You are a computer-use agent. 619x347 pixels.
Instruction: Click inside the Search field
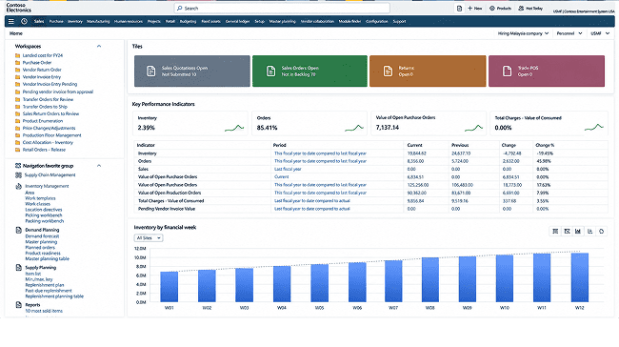282,9
